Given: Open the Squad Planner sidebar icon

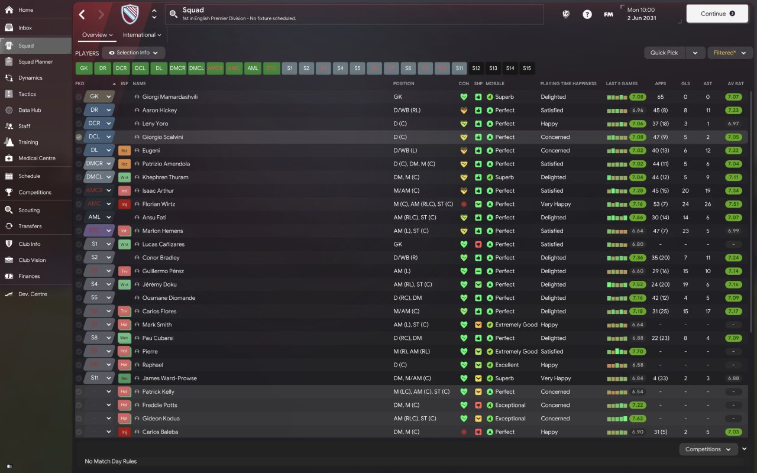Looking at the screenshot, I should point(9,61).
